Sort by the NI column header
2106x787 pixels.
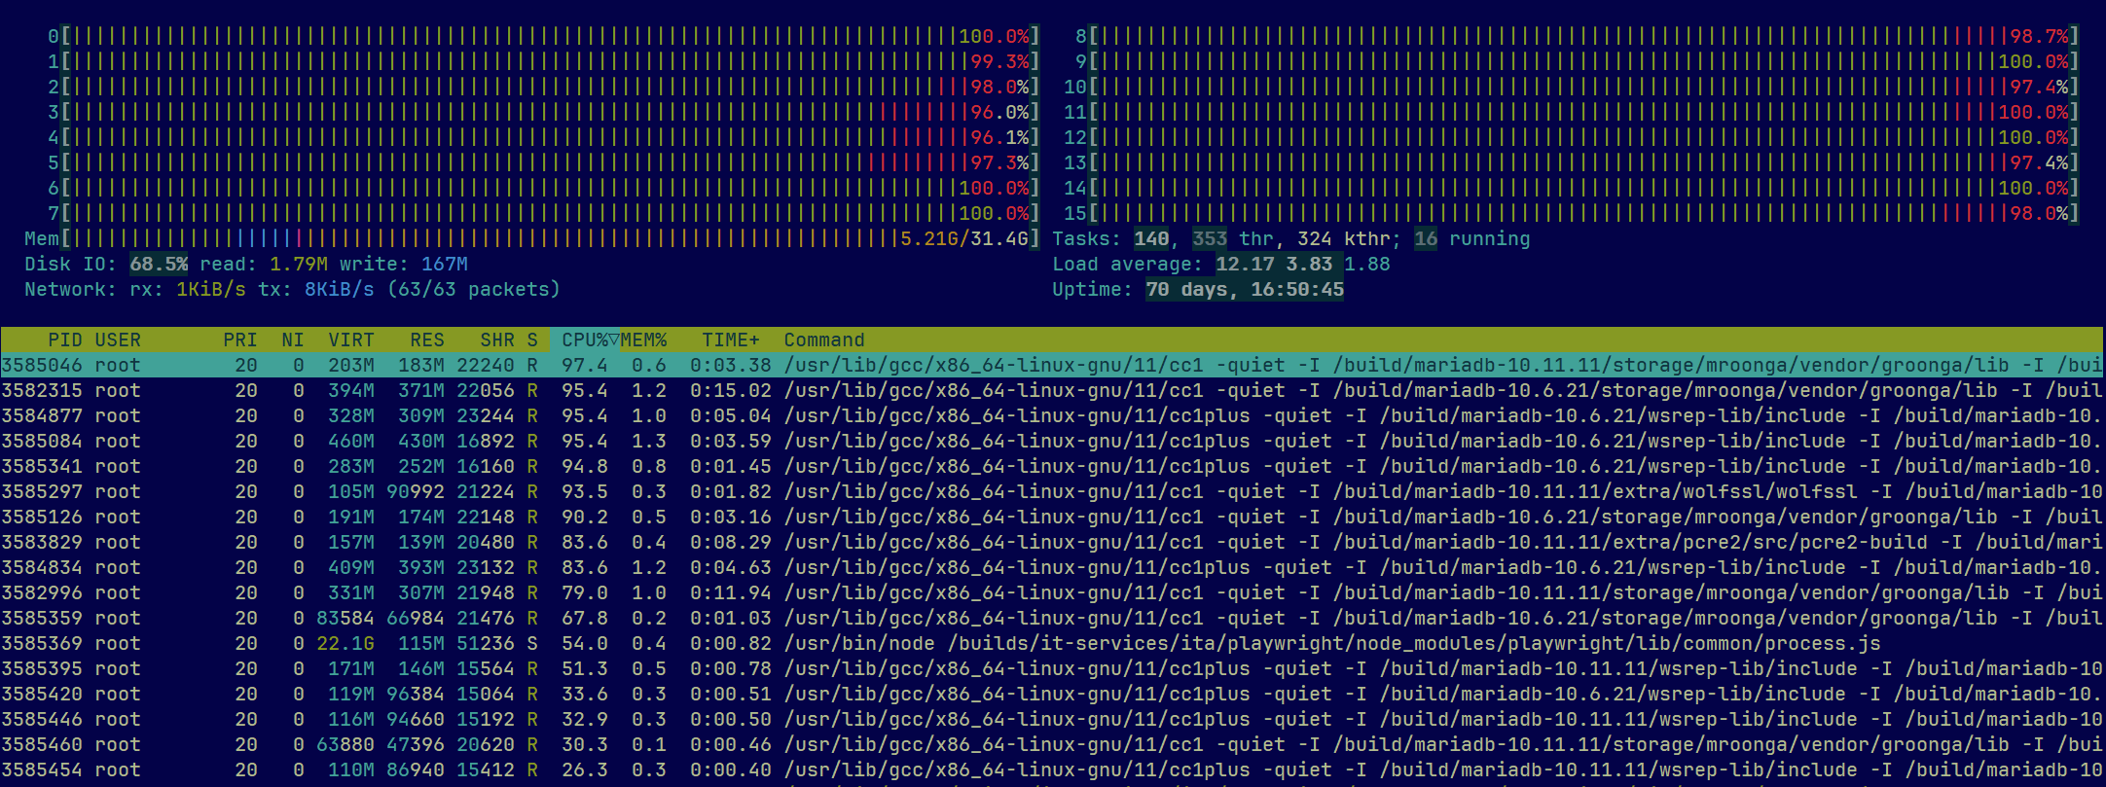click(293, 340)
